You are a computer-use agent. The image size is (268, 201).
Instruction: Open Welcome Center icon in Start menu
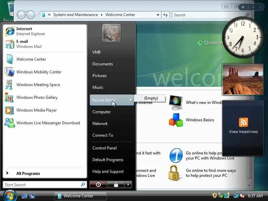10,59
